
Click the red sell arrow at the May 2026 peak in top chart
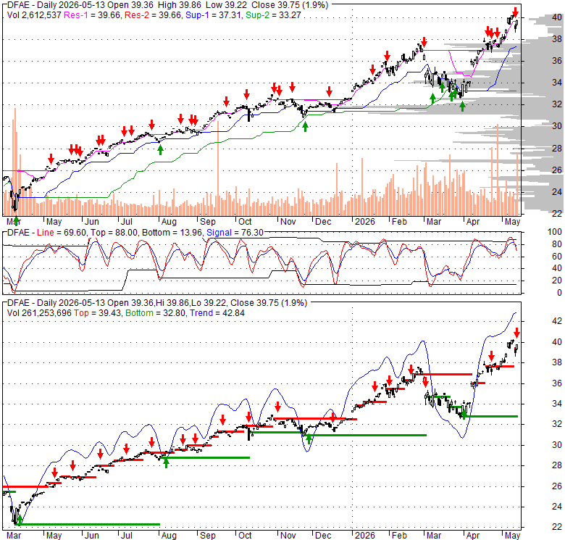tap(516, 12)
